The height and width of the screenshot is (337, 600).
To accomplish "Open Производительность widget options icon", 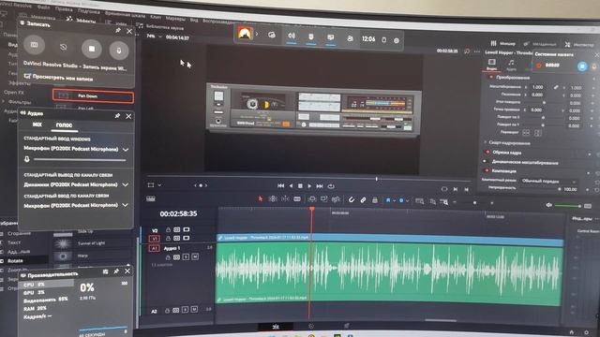I will pyautogui.click(x=105, y=271).
